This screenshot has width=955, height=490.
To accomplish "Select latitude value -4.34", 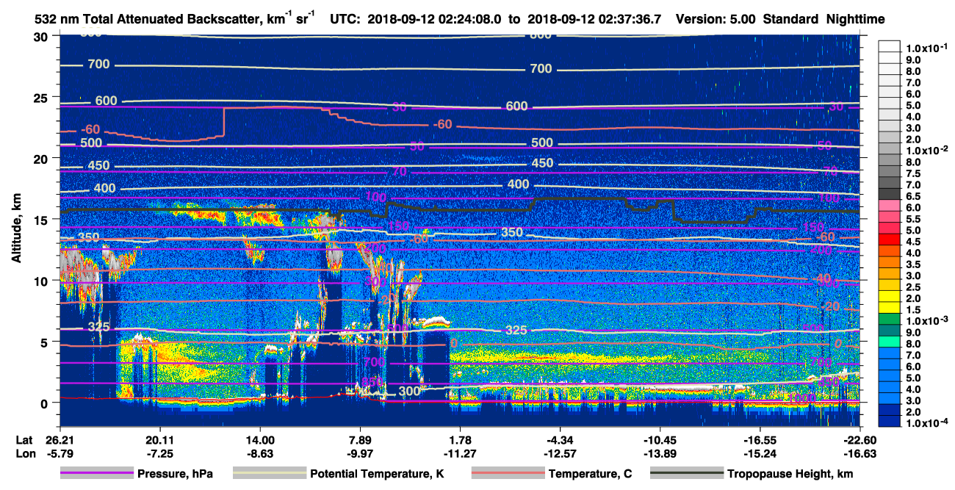I will click(560, 439).
